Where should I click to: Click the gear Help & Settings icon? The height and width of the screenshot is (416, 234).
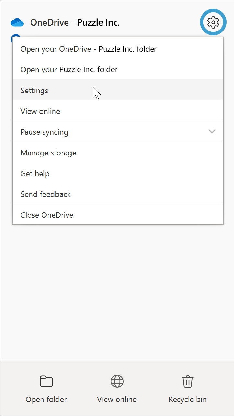point(213,22)
